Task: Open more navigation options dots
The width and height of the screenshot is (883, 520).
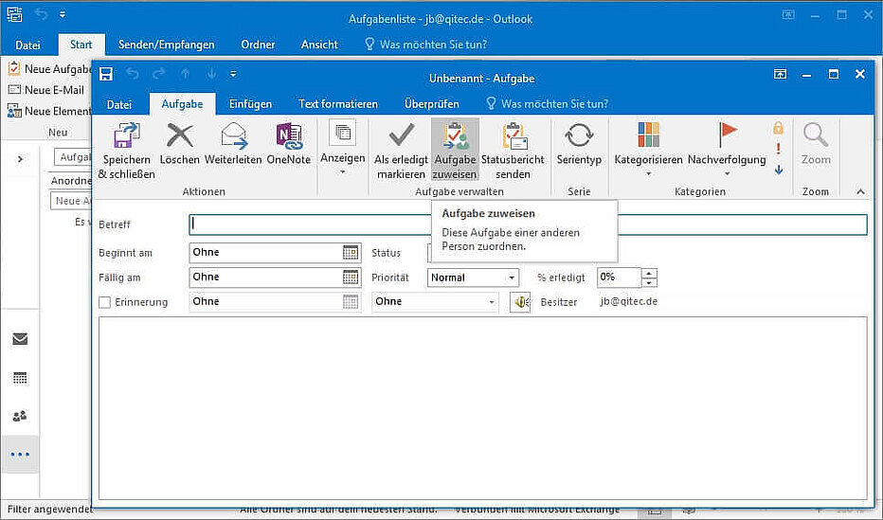Action: (x=20, y=455)
